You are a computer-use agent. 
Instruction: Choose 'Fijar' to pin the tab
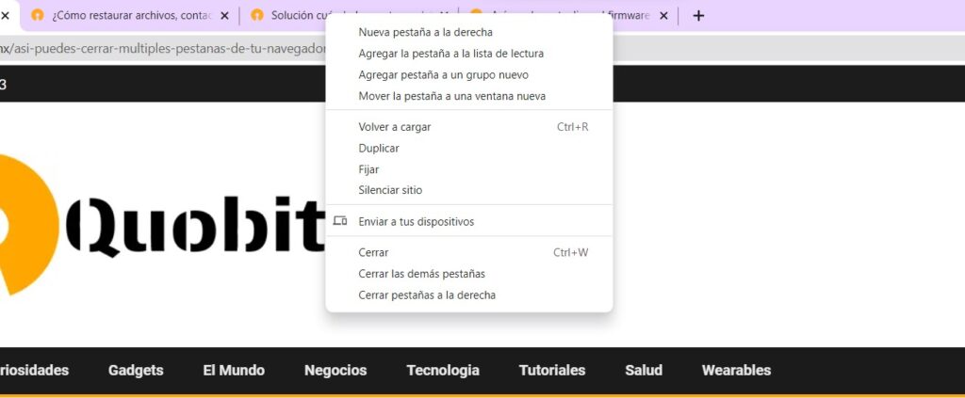tap(469, 169)
